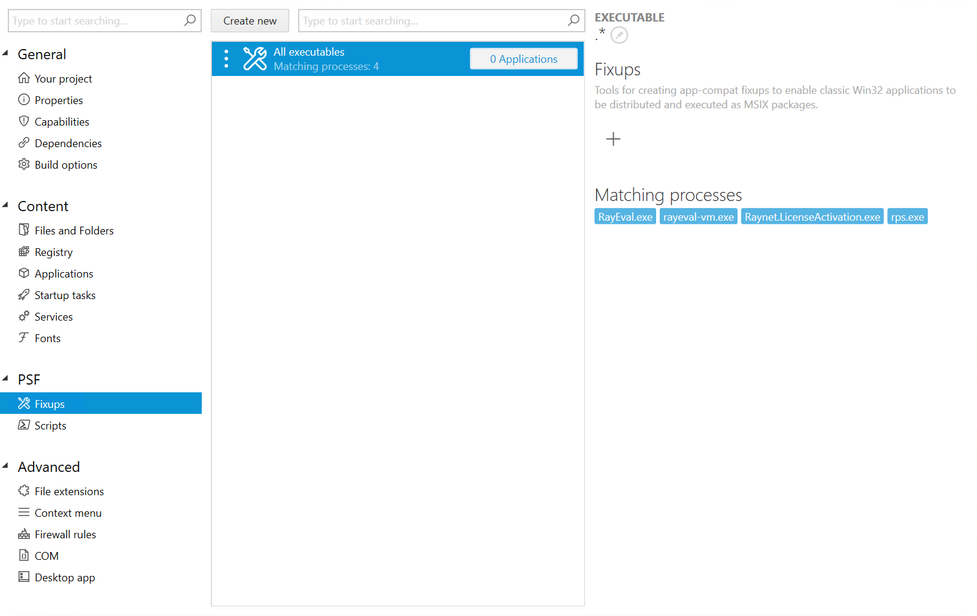Viewport: 977px width, 616px height.
Task: Open Firewall rules via its icon
Action: click(x=24, y=534)
